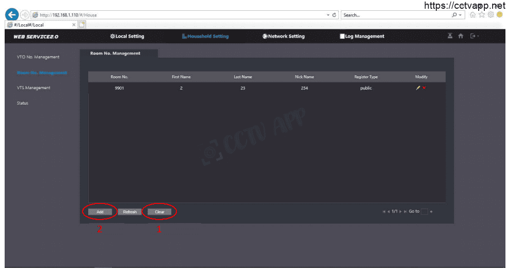Open VTS Management in the sidebar

click(34, 88)
